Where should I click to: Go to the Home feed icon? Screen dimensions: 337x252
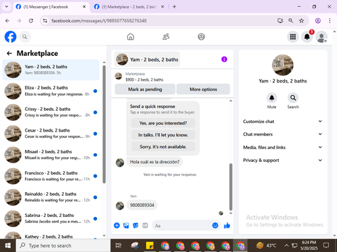[x=131, y=36]
